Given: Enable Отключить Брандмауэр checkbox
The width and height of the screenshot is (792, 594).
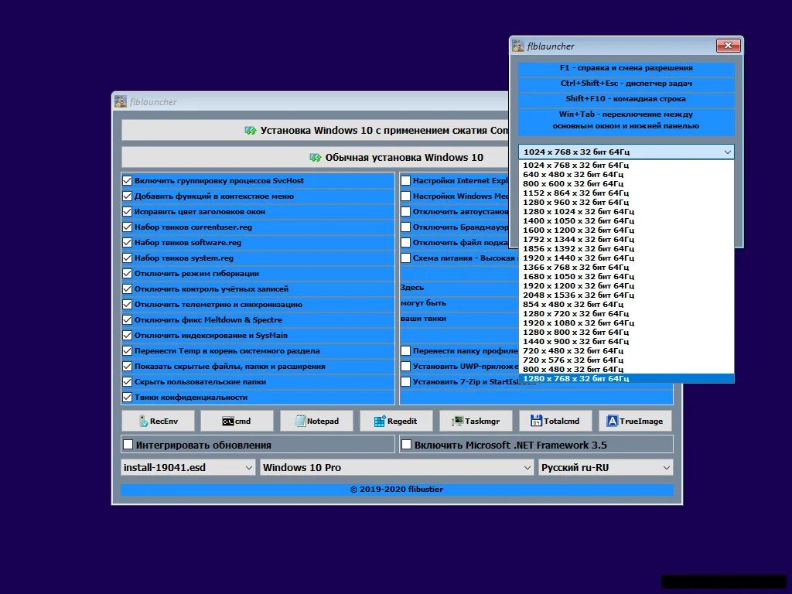Looking at the screenshot, I should click(405, 227).
